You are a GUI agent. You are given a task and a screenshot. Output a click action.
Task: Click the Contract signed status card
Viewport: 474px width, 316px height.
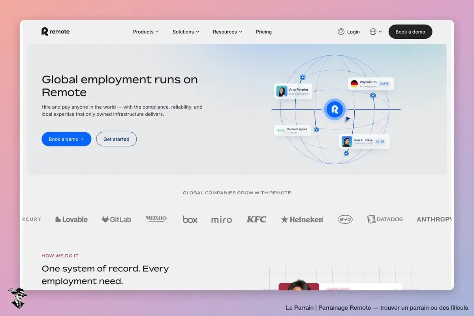point(293,130)
